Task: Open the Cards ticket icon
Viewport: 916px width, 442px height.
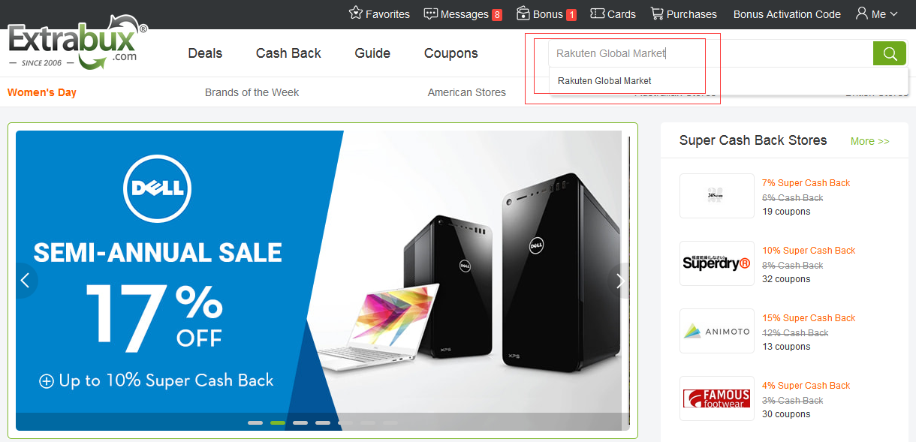Action: point(598,14)
